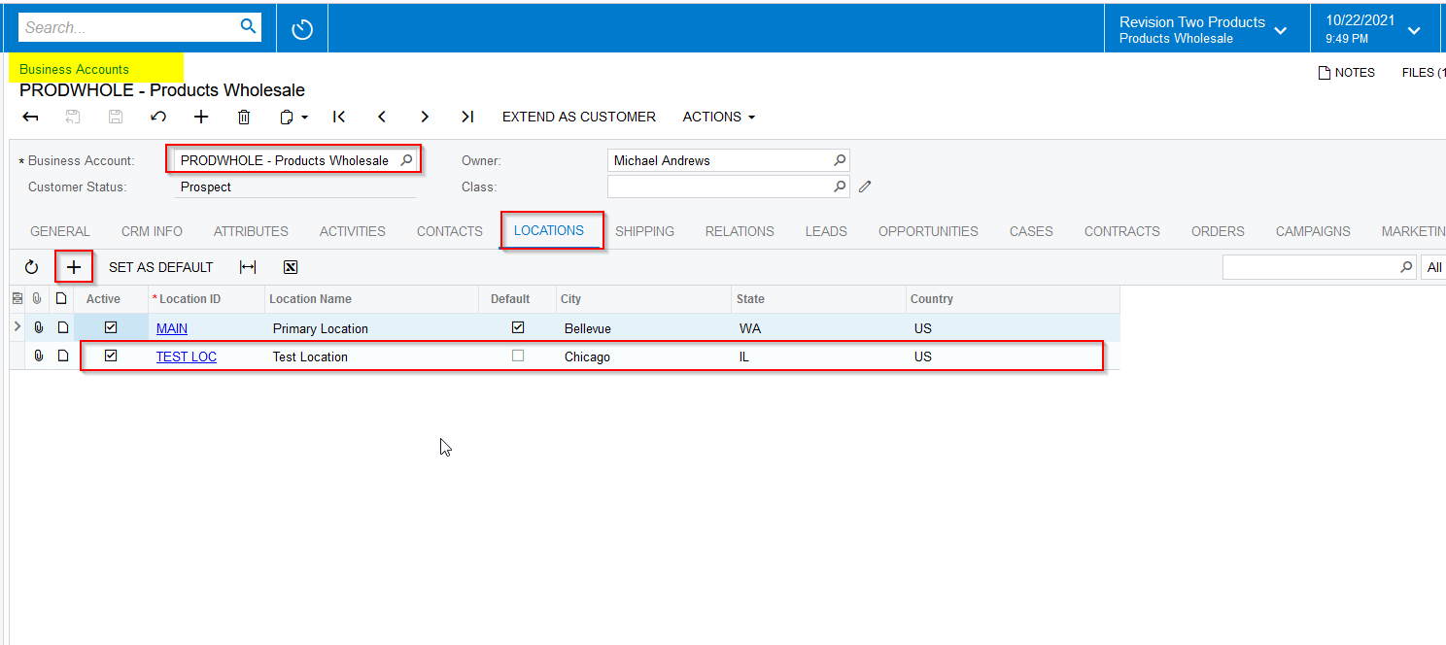Screen dimensions: 1446x645
Task: Refresh the Locations grid
Action: 31,267
